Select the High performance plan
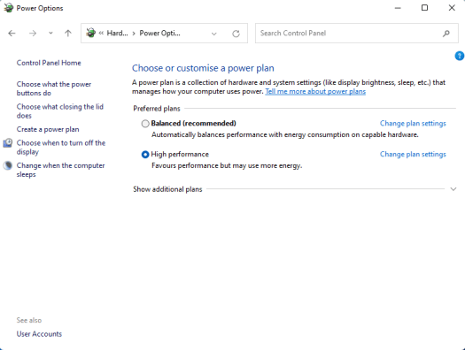Image resolution: width=465 pixels, height=350 pixels. click(x=145, y=155)
